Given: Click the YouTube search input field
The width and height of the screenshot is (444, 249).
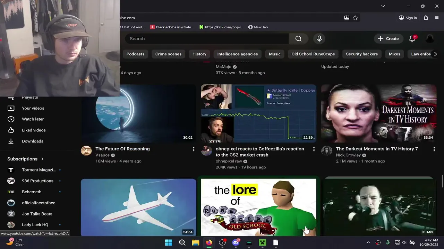Looking at the screenshot, I should [207, 39].
